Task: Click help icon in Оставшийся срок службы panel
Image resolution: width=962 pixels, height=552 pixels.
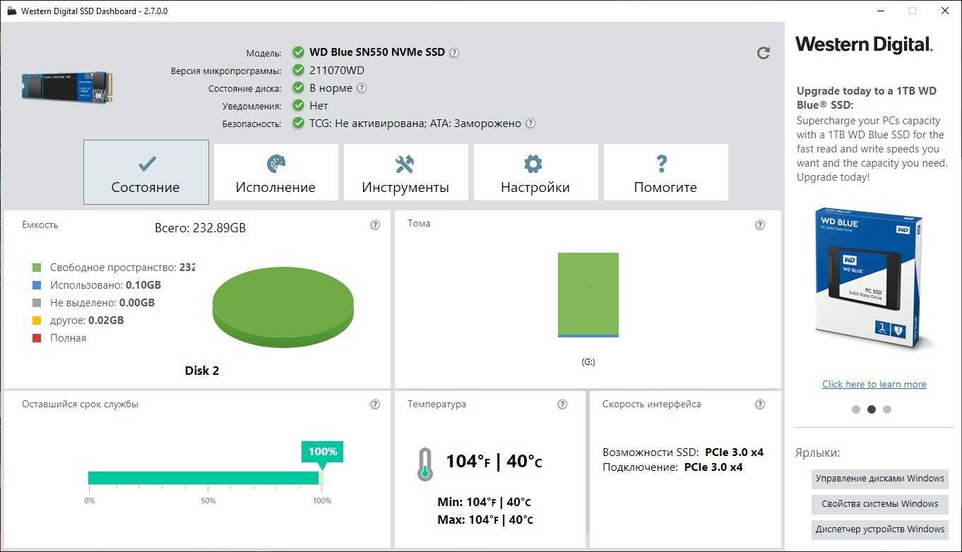Action: pyautogui.click(x=375, y=404)
